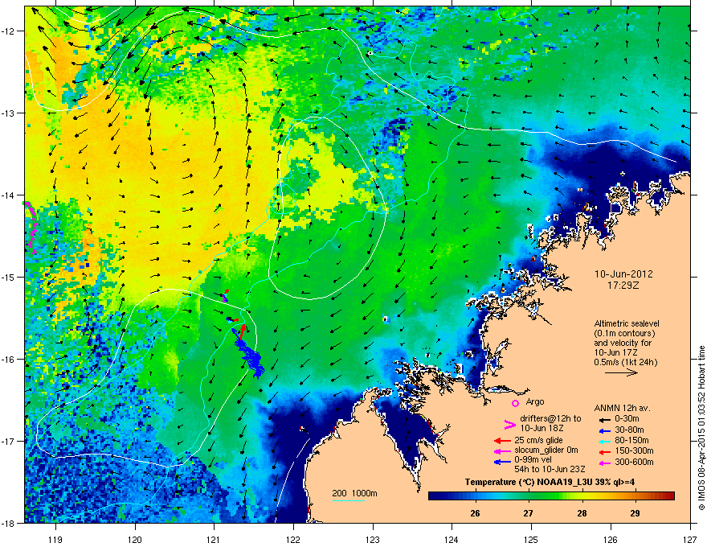Click the 'Altimetric sealevel' text
Viewport: 707px width, 547px height.
coord(627,323)
